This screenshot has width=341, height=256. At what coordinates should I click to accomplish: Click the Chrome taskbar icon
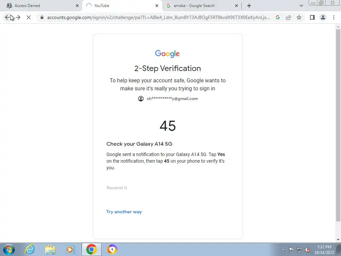pyautogui.click(x=92, y=249)
